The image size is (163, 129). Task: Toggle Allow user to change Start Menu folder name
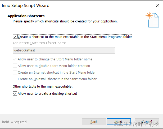pos(15,59)
